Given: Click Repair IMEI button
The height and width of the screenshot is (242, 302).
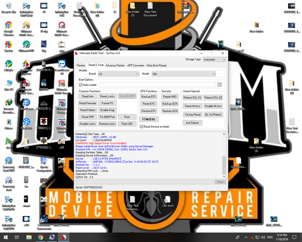Looking at the screenshot, I should coord(170,96).
